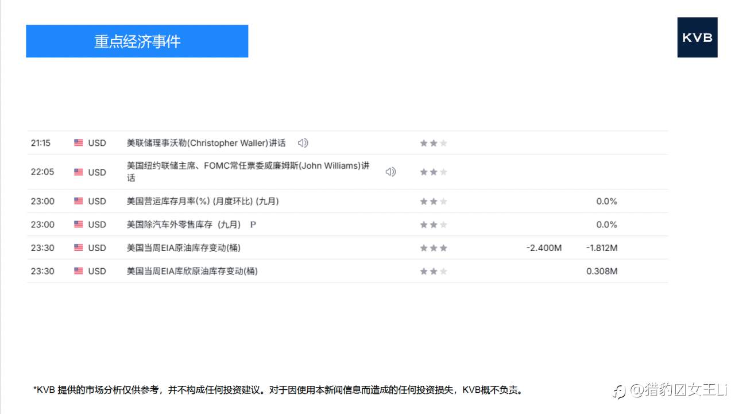Click US flag in the 22:05 row
Image resolution: width=735 pixels, height=414 pixels.
click(79, 172)
